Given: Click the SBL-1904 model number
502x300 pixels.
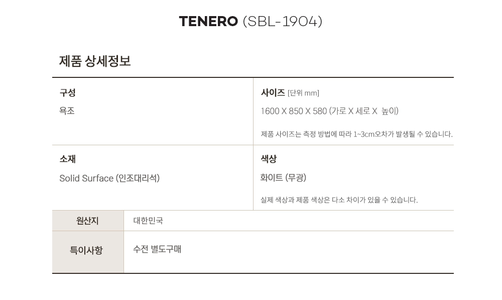Looking at the screenshot, I should pyautogui.click(x=282, y=22).
